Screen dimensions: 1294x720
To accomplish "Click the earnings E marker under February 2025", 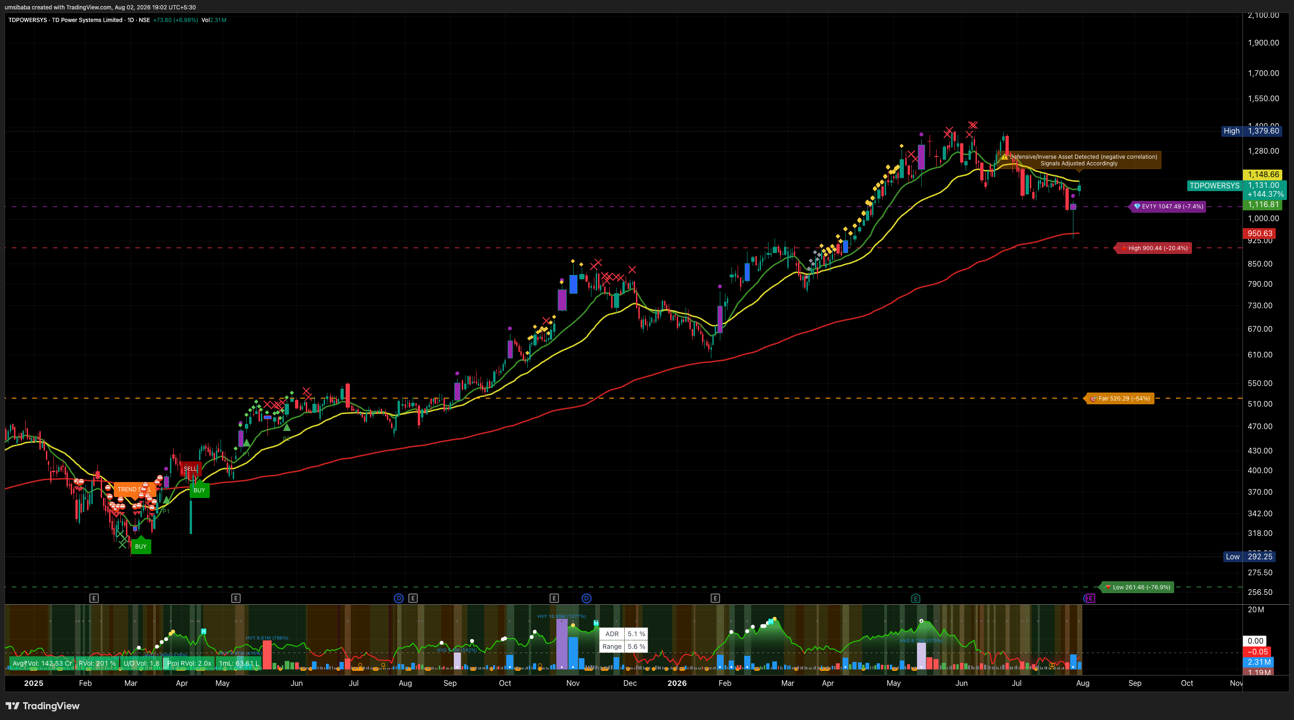I will pos(94,598).
